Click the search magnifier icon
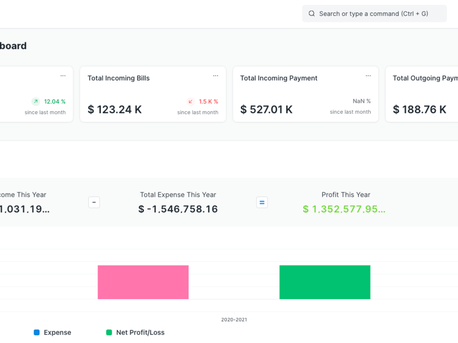 tap(312, 13)
